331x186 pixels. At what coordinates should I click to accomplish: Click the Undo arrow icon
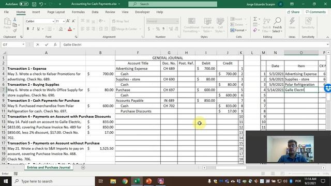coord(41,4)
